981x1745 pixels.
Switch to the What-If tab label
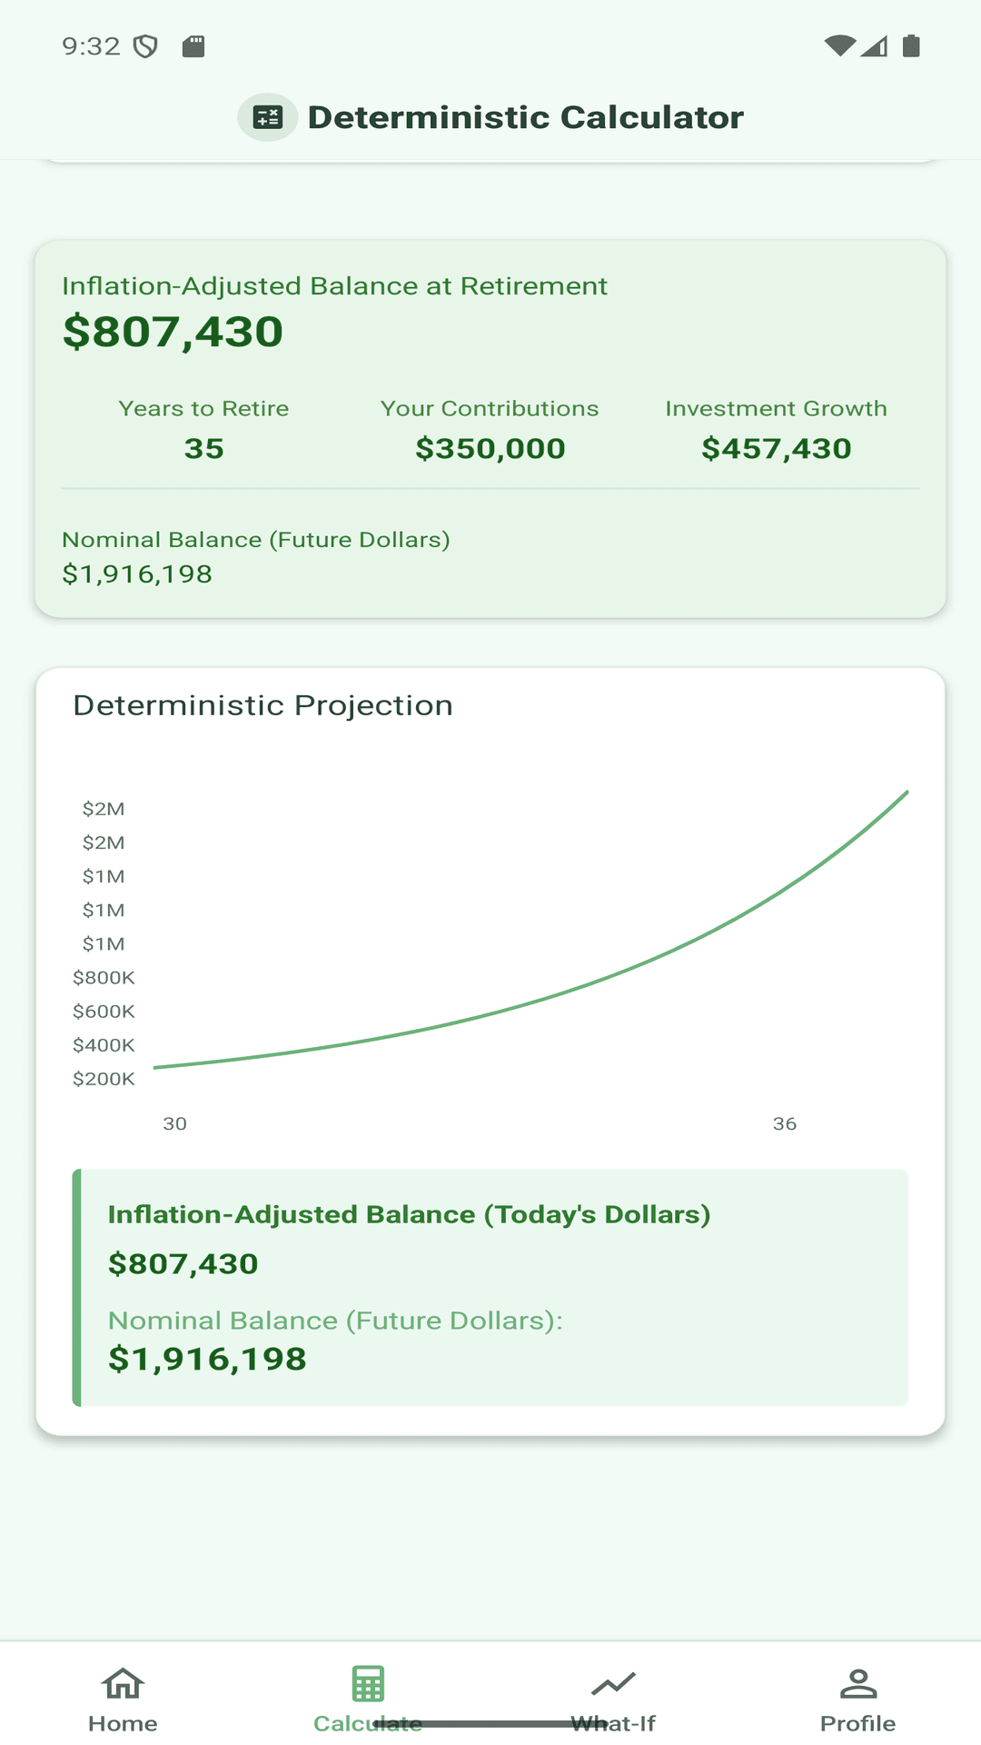point(613,1723)
